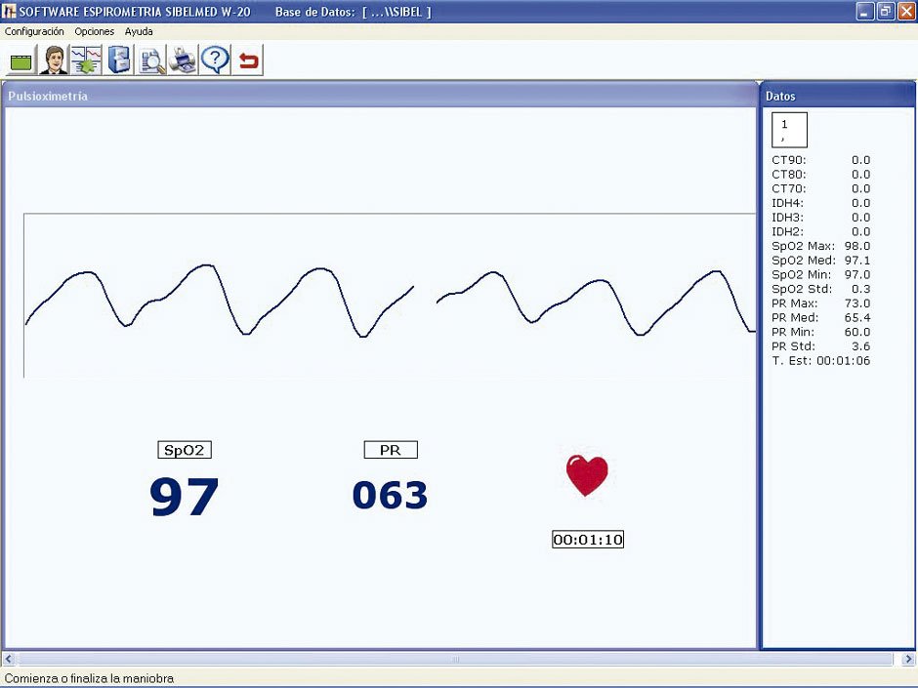Screen dimensions: 918x688
Task: Click the red heart pulse indicator
Action: tap(587, 475)
